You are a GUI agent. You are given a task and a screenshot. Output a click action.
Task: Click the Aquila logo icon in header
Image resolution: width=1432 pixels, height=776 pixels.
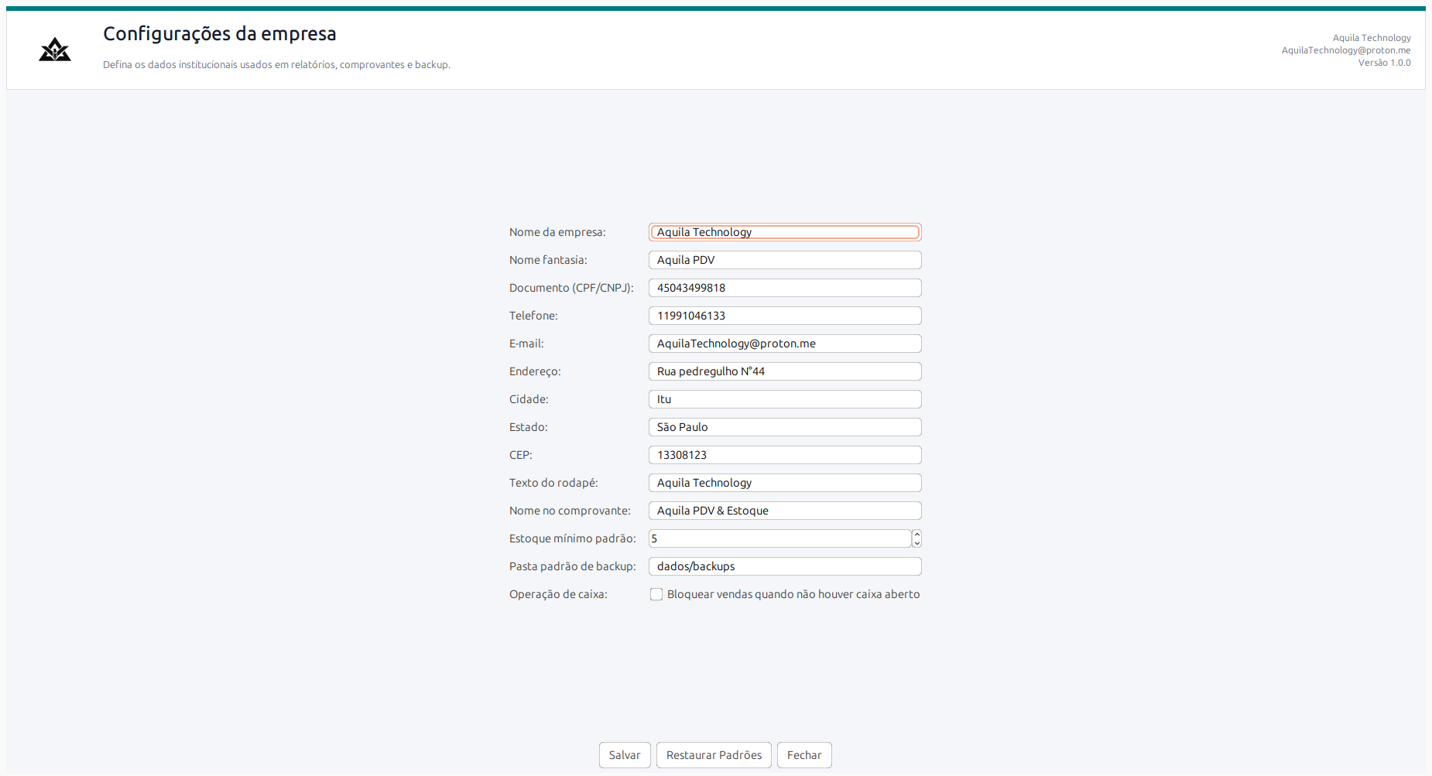[55, 50]
